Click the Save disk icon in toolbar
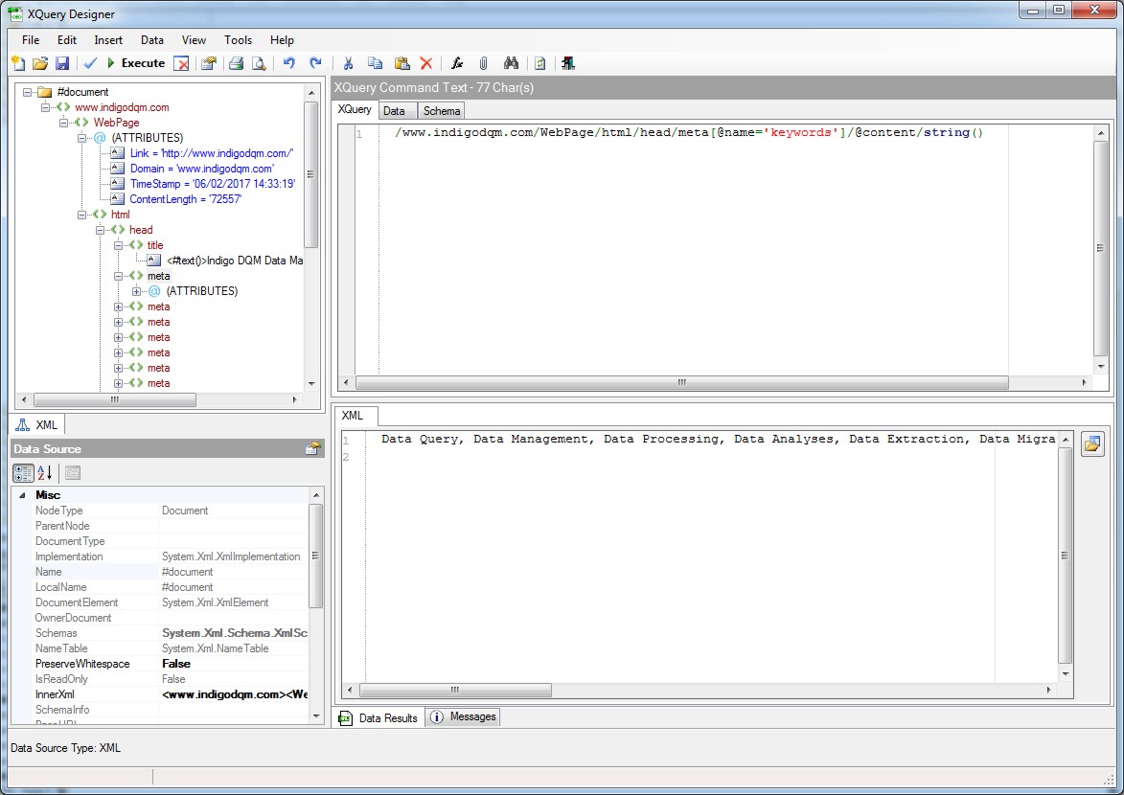The height and width of the screenshot is (795, 1124). [x=62, y=63]
